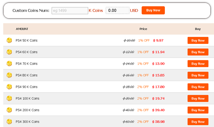
Task: Click the K Coins unit label
Action: click(96, 10)
